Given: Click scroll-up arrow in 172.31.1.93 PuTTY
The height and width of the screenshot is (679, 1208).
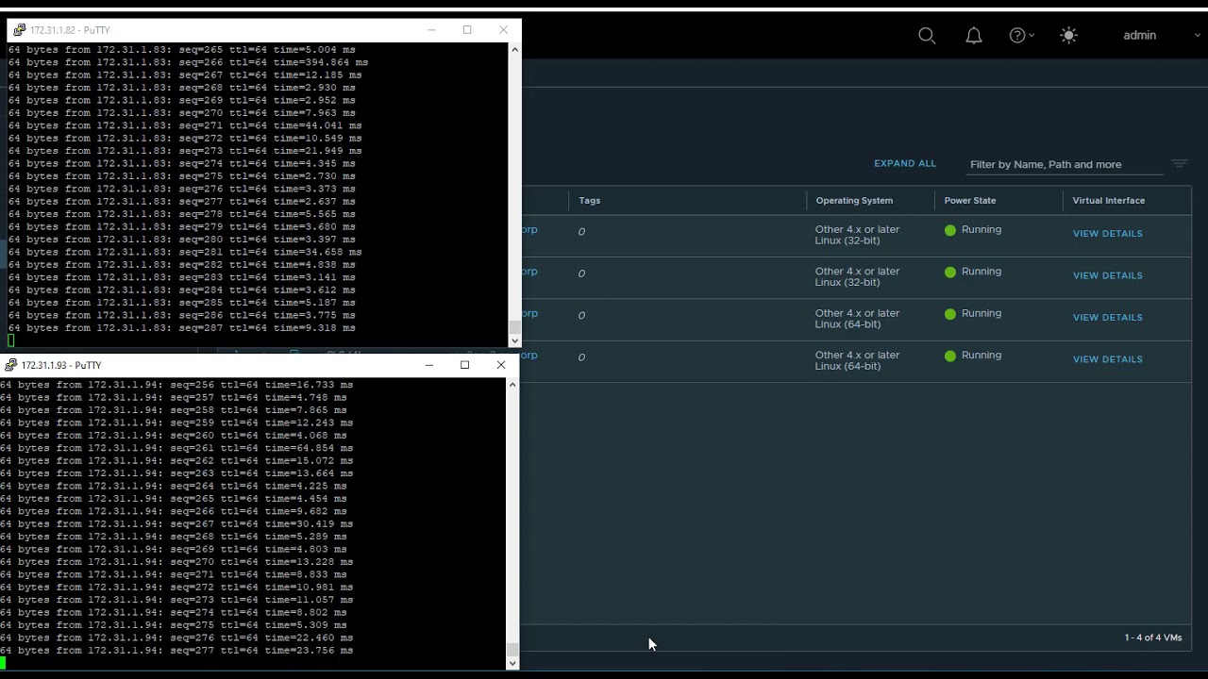Looking at the screenshot, I should point(512,385).
